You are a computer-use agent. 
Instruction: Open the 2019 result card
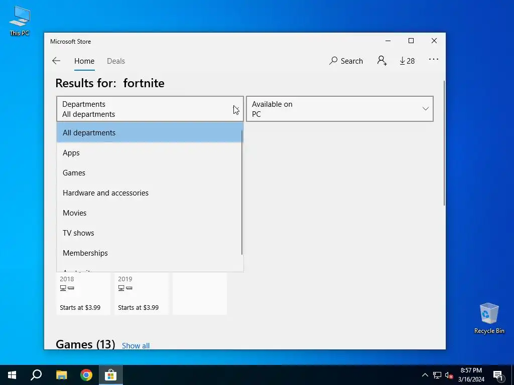point(142,293)
